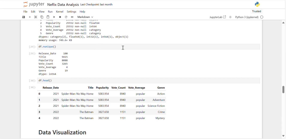
Task: Click the debugger bug icon
Action: click(230, 17)
